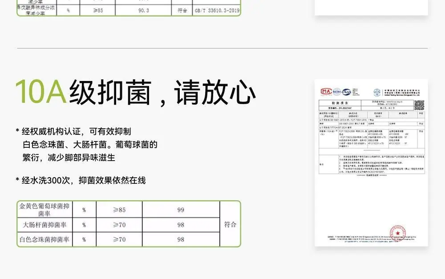Screen dimensions: 445x279
Task: Click the UTS testing services logo
Action: click(x=377, y=92)
